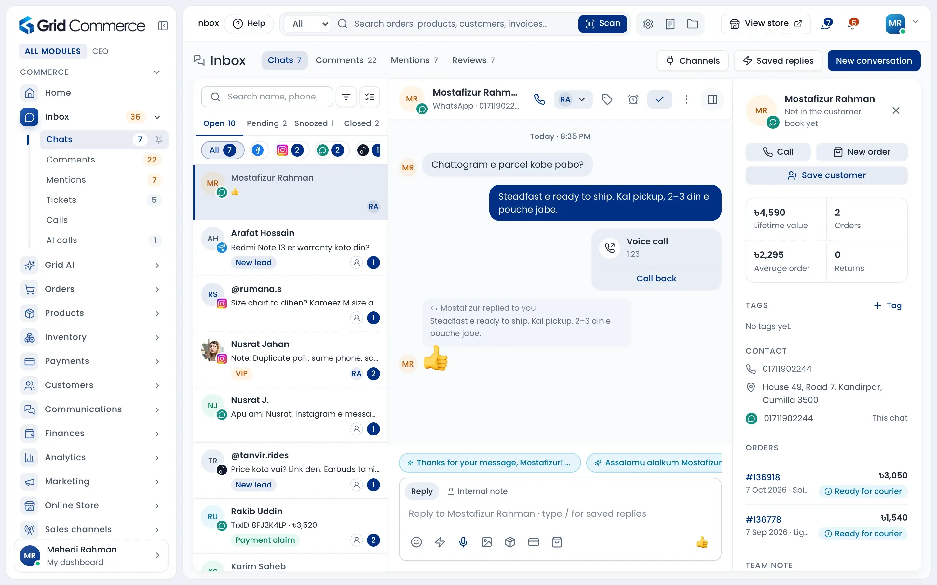Start a phone call from the chat header
937x585 pixels.
coord(539,99)
